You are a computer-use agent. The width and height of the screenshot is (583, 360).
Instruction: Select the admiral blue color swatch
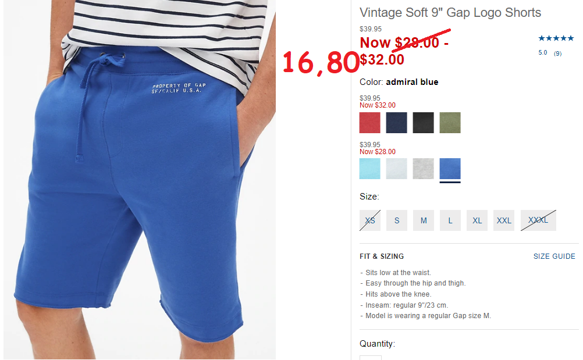pos(450,169)
